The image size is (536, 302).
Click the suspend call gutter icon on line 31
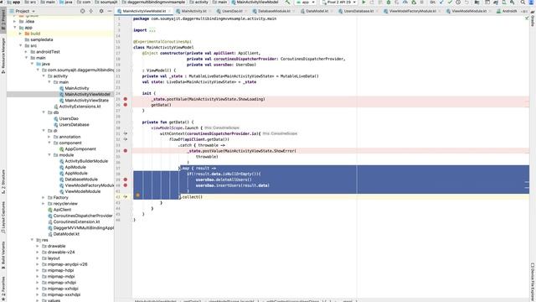click(126, 133)
